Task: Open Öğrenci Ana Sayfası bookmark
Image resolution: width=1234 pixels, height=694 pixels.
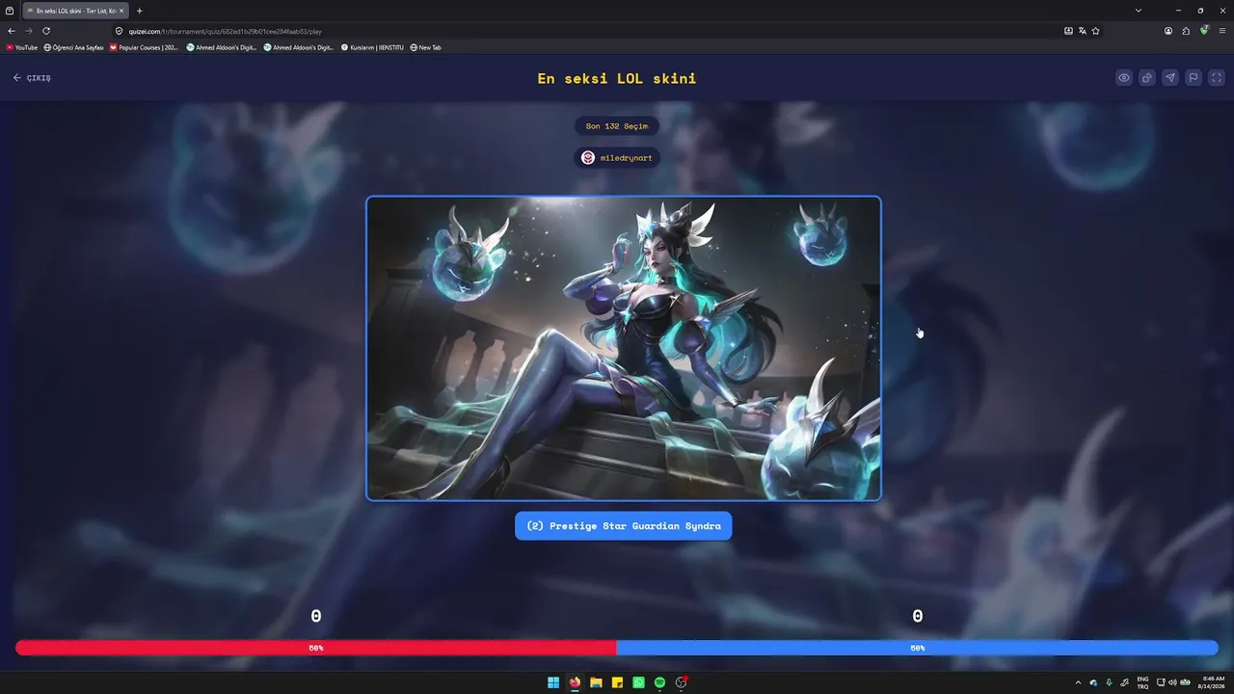Action: (x=74, y=47)
